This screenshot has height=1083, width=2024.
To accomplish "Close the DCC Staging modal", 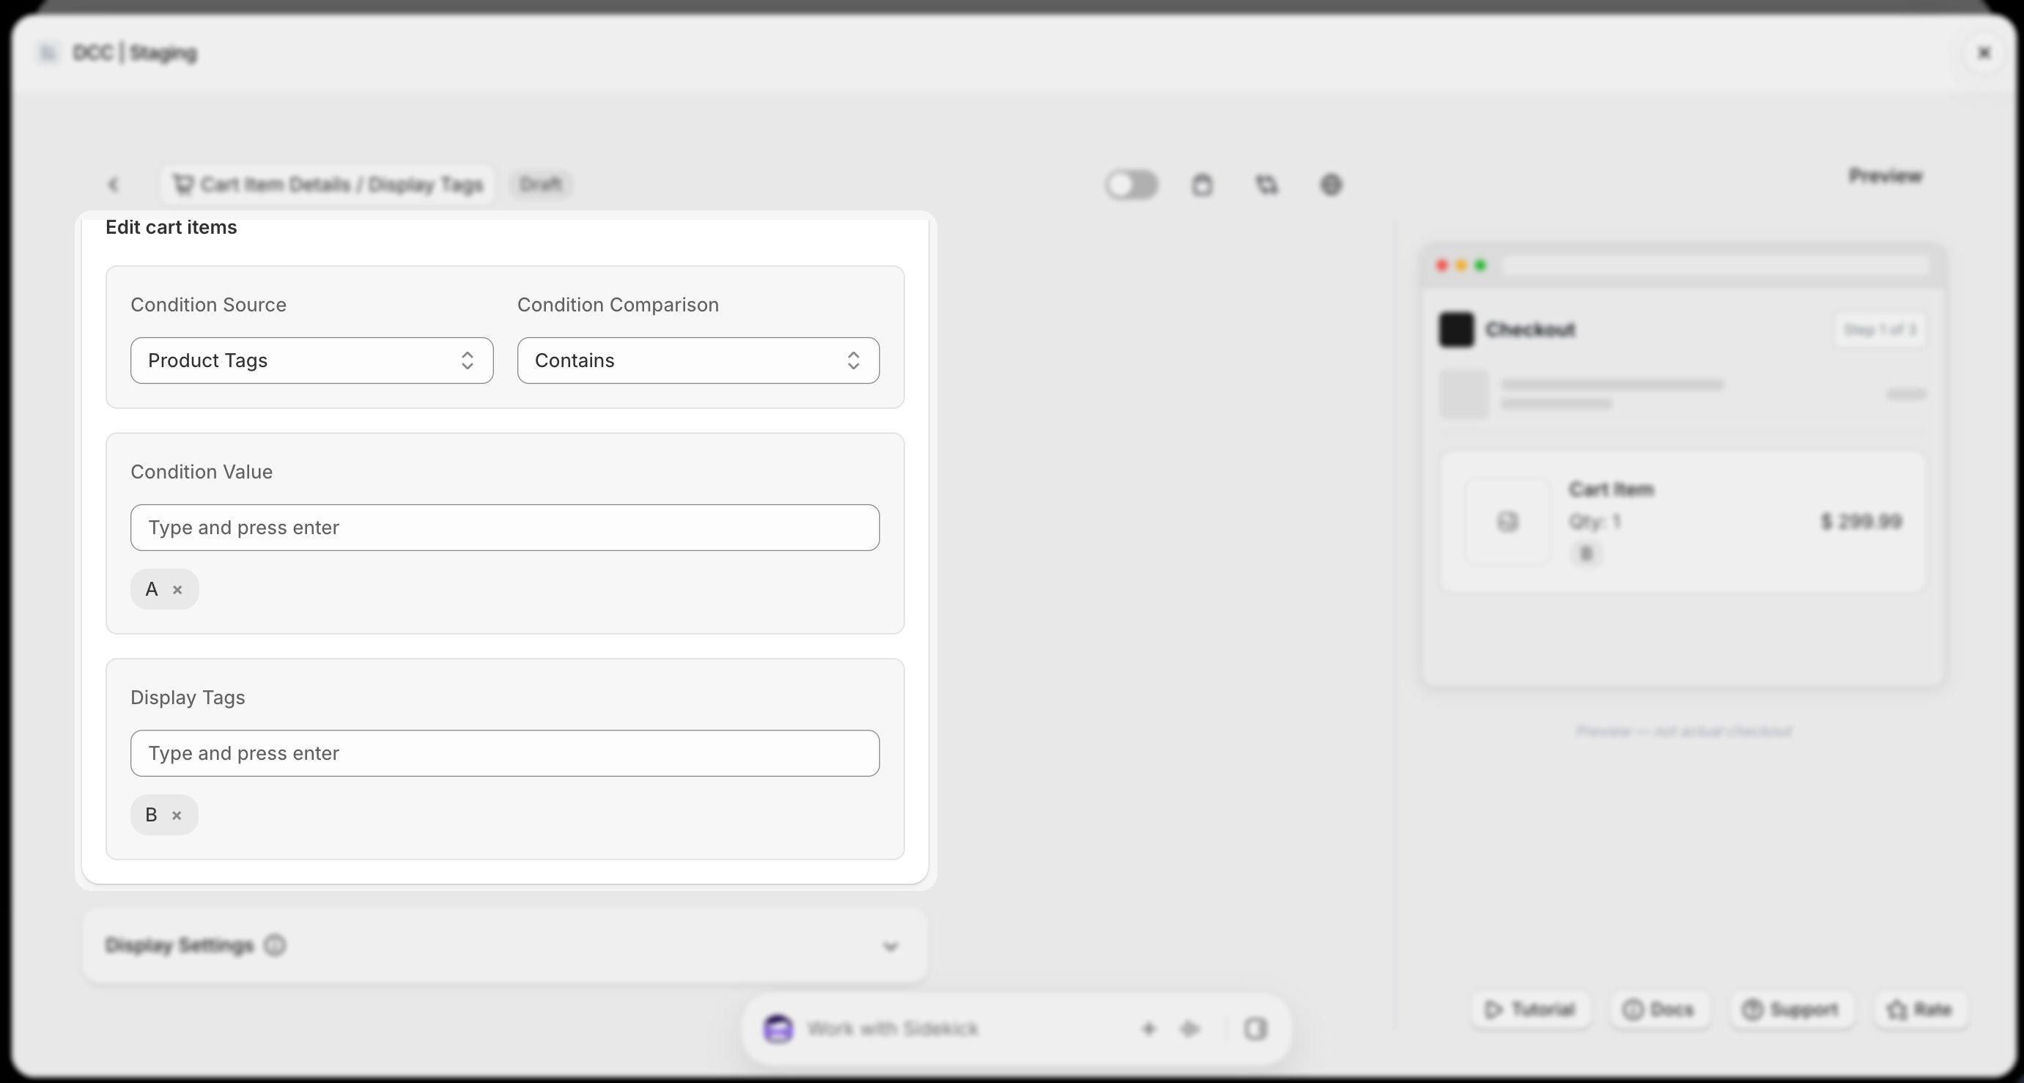I will tap(1984, 53).
